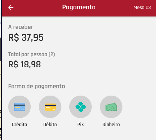Click the Mesa 03 table indicator
Image resolution: width=156 pixels, height=140 pixels.
142,8
